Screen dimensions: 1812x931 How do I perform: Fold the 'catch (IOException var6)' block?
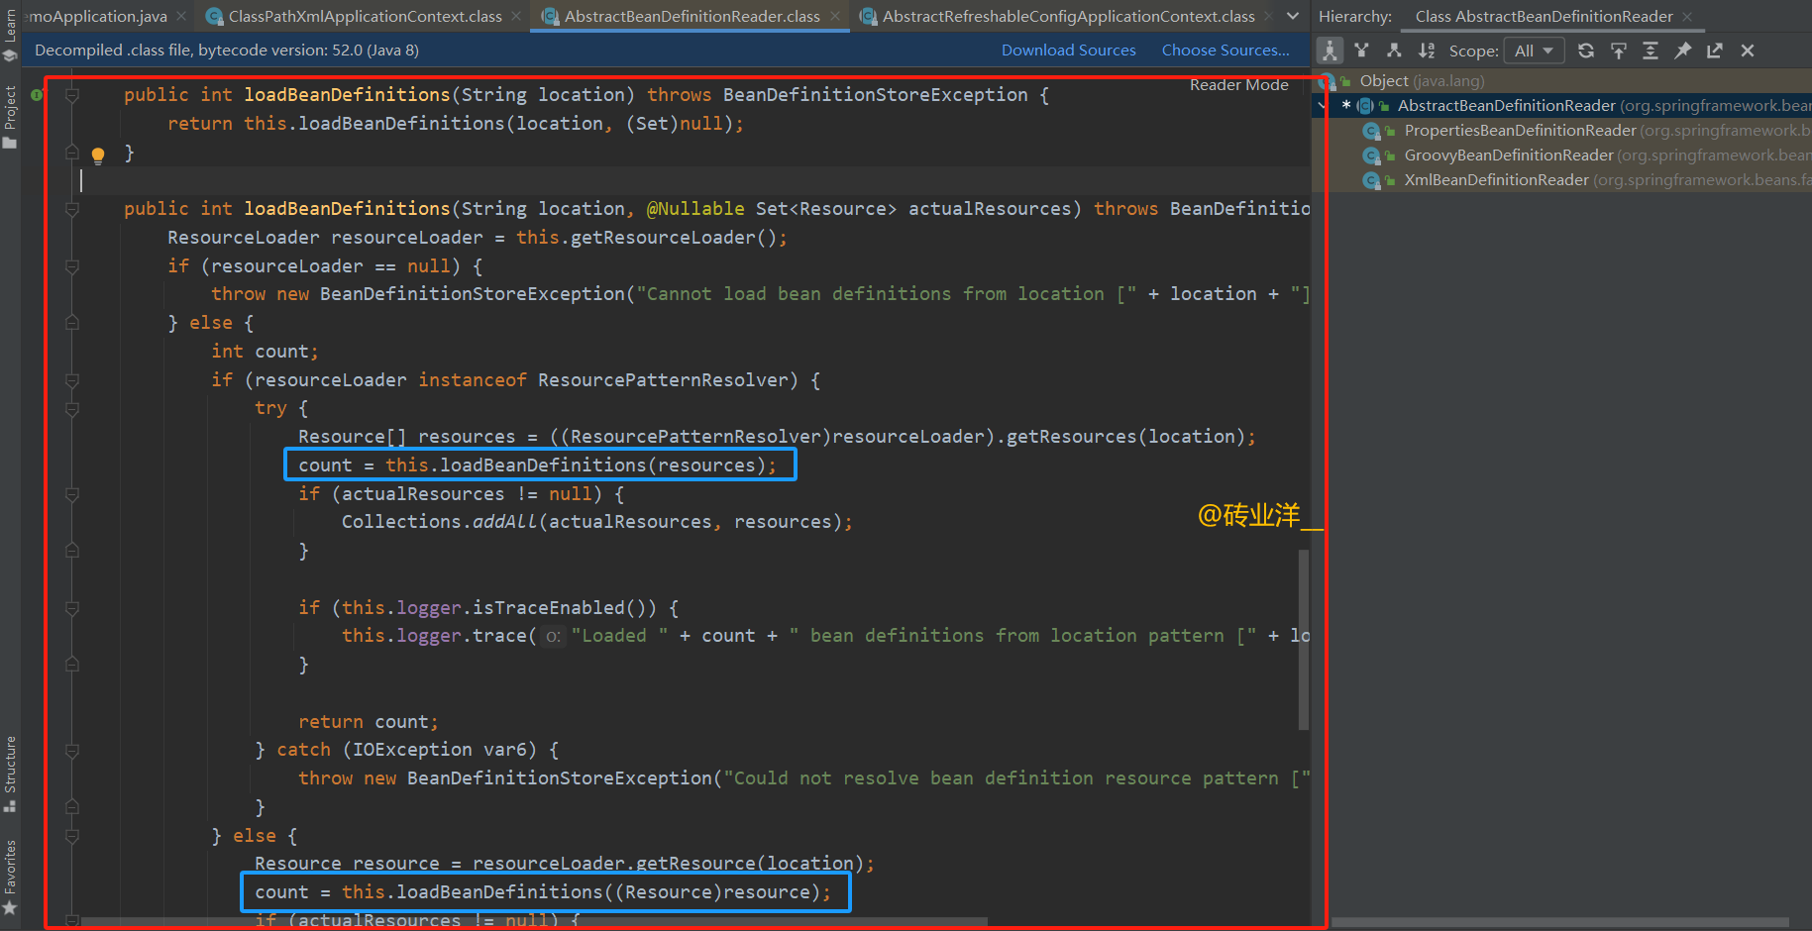[x=72, y=751]
